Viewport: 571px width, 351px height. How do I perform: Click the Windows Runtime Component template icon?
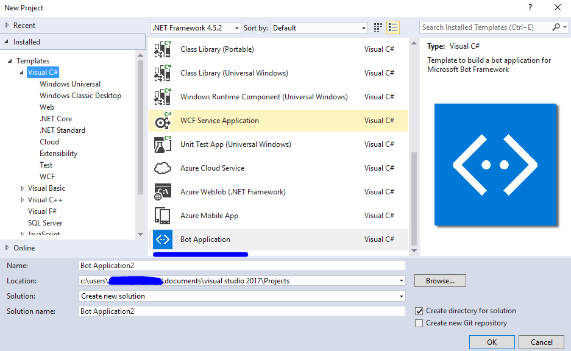tap(163, 97)
